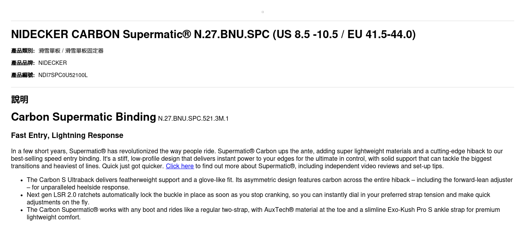The height and width of the screenshot is (239, 522).
Task: Click the 產品類別 label
Action: [x=23, y=51]
